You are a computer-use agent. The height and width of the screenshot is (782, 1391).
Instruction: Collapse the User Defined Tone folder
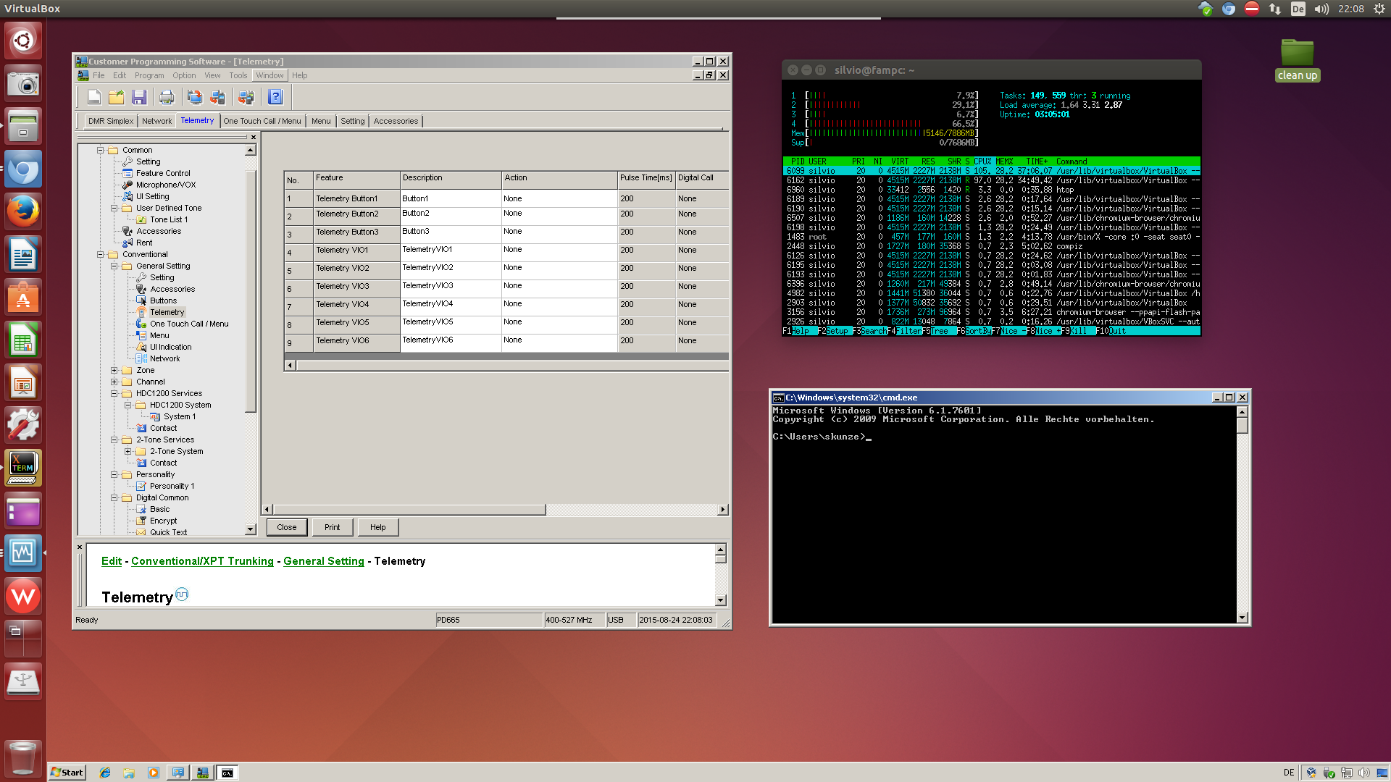(x=114, y=208)
